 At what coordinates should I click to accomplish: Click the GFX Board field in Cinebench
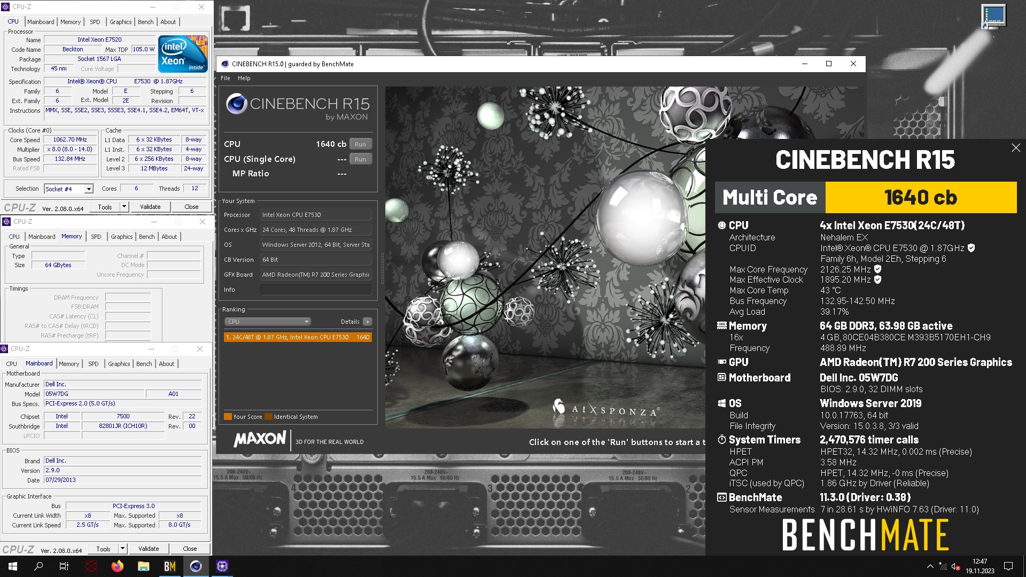click(316, 275)
